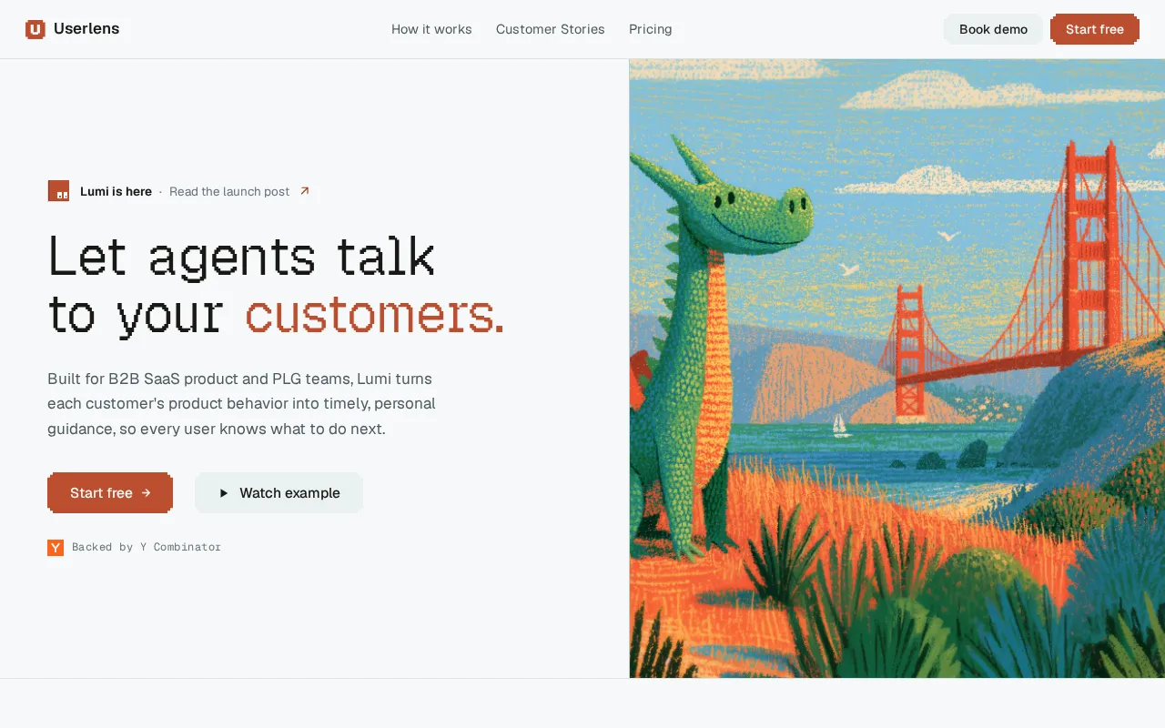Click the Userlens brand name
This screenshot has height=728, width=1165.
[x=86, y=29]
